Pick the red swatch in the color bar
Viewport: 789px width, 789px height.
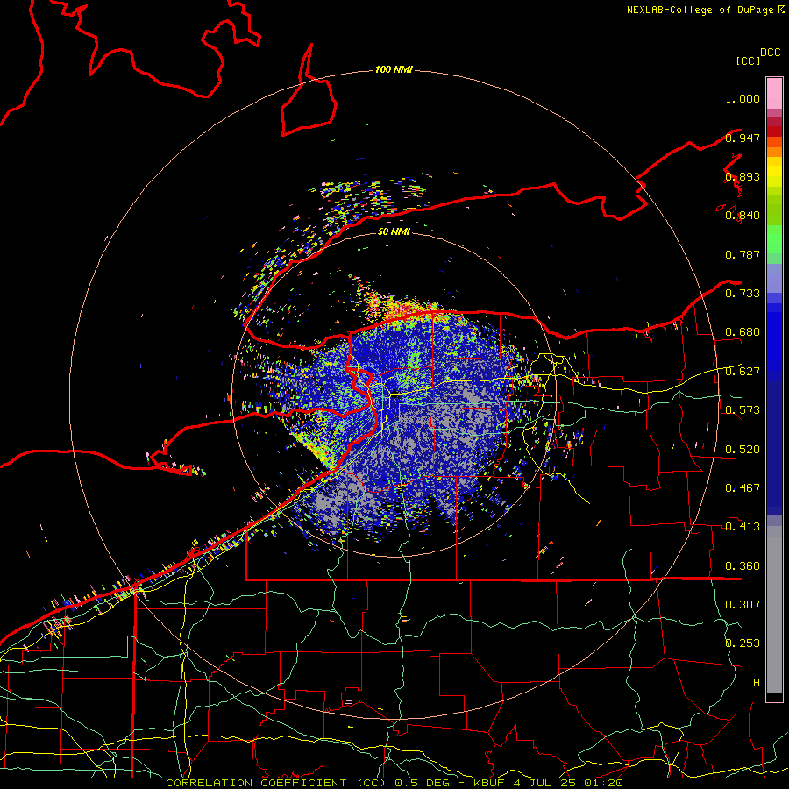click(774, 131)
